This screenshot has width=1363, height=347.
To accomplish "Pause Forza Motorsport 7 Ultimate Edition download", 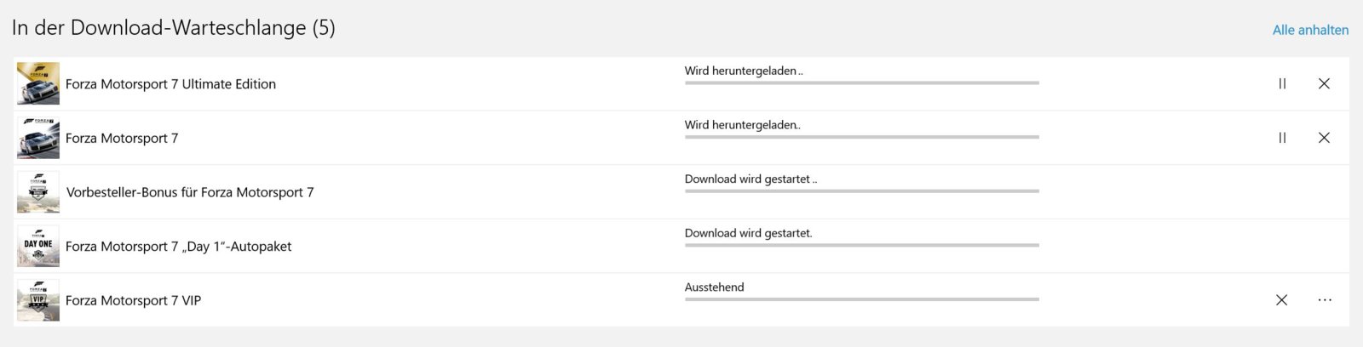I will coord(1282,83).
